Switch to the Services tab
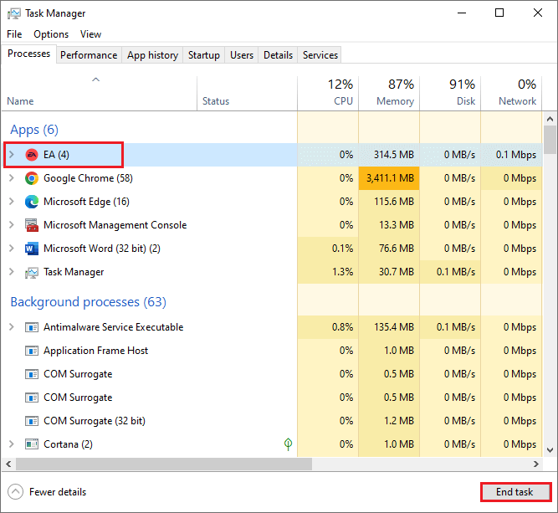Image resolution: width=558 pixels, height=513 pixels. click(x=320, y=55)
